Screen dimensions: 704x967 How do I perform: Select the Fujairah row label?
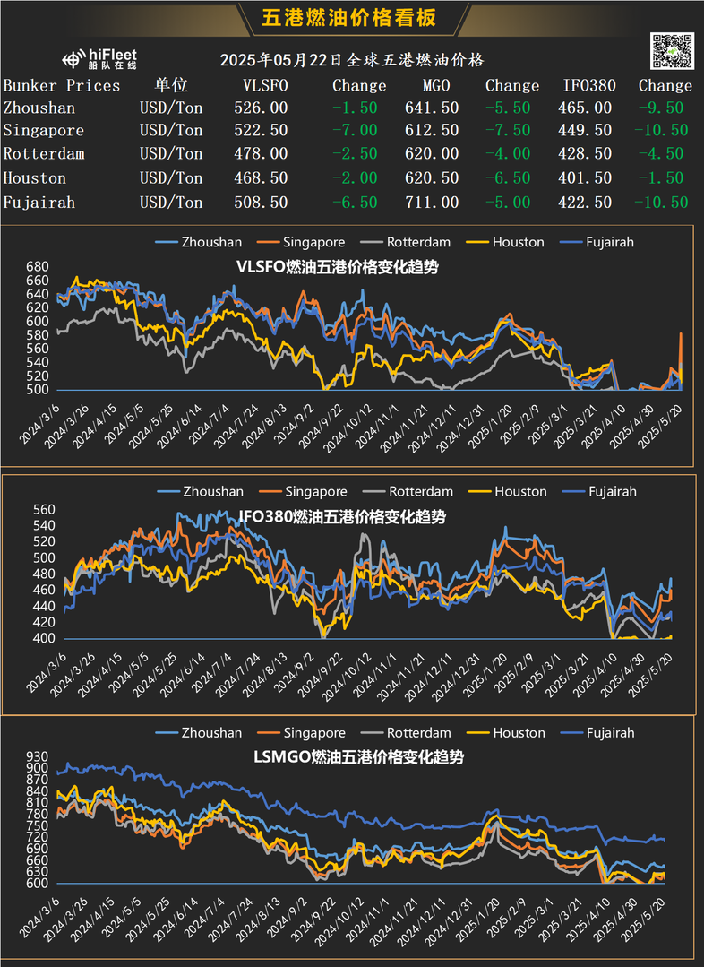pos(39,203)
